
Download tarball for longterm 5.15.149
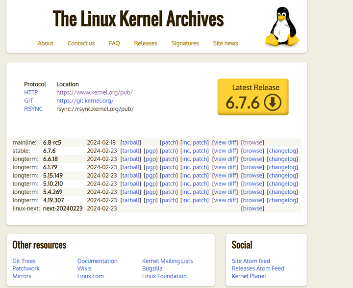[131, 175]
